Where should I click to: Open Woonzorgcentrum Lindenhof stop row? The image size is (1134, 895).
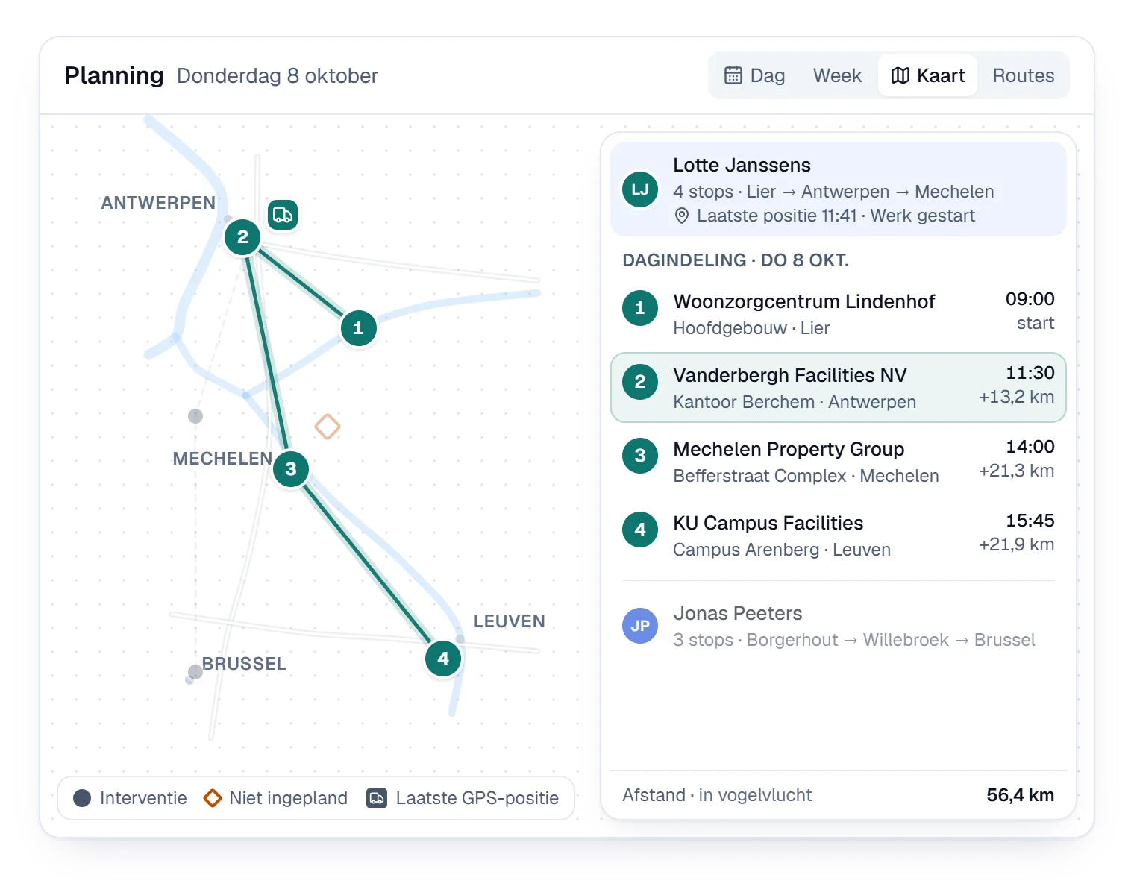point(839,314)
